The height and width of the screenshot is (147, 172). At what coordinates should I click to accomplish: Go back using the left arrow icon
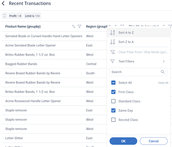pyautogui.click(x=3, y=3)
